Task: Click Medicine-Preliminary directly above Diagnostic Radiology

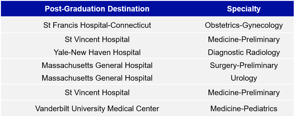Action: coord(244,40)
